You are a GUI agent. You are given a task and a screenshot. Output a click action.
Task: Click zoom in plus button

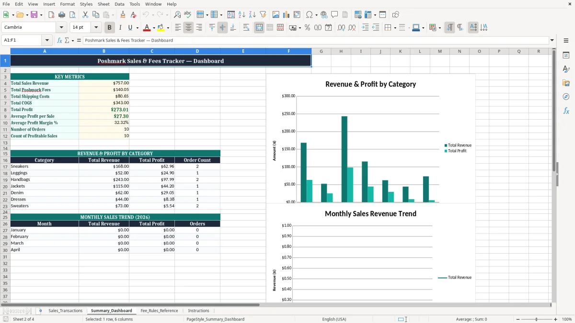click(x=556, y=319)
